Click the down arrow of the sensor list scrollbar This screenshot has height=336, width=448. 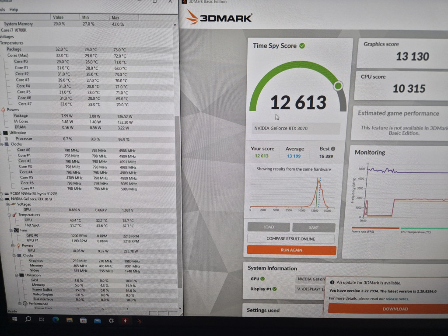click(x=180, y=308)
